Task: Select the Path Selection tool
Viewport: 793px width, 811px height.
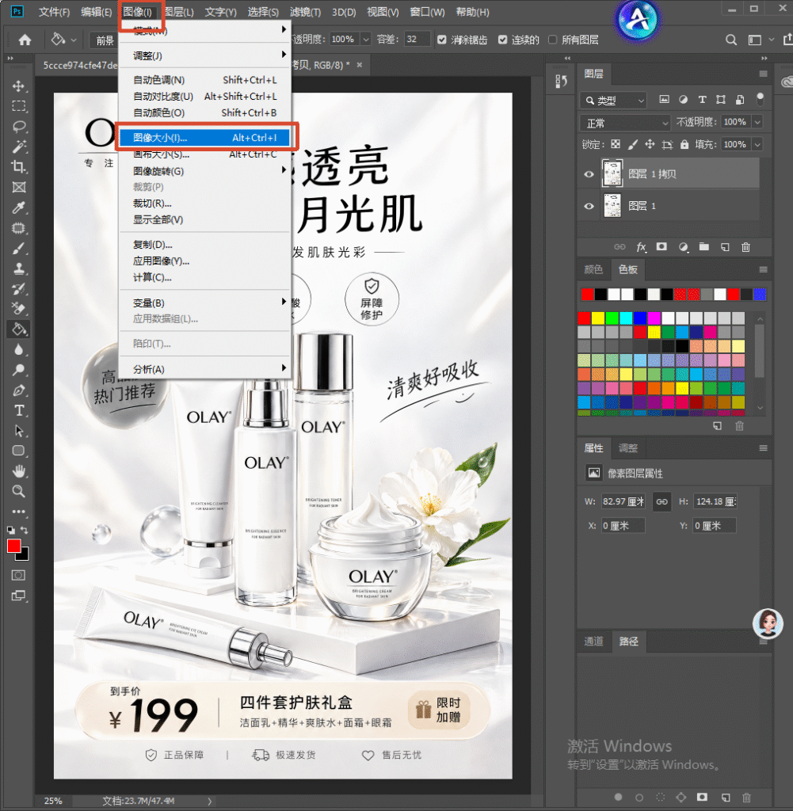Action: (19, 431)
